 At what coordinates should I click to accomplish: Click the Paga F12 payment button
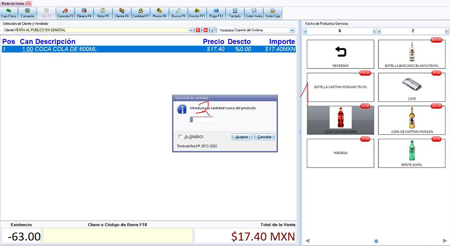tap(216, 13)
